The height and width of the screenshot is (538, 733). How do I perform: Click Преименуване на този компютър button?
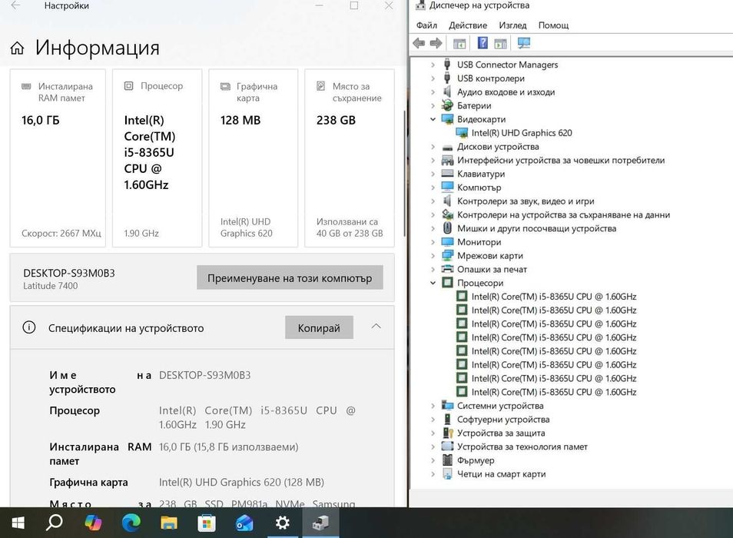pos(290,277)
